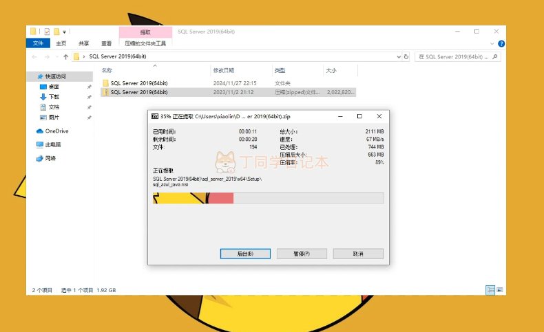Image resolution: width=544 pixels, height=332 pixels.
Task: Click the folder icon in the address bar
Action: pos(76,56)
